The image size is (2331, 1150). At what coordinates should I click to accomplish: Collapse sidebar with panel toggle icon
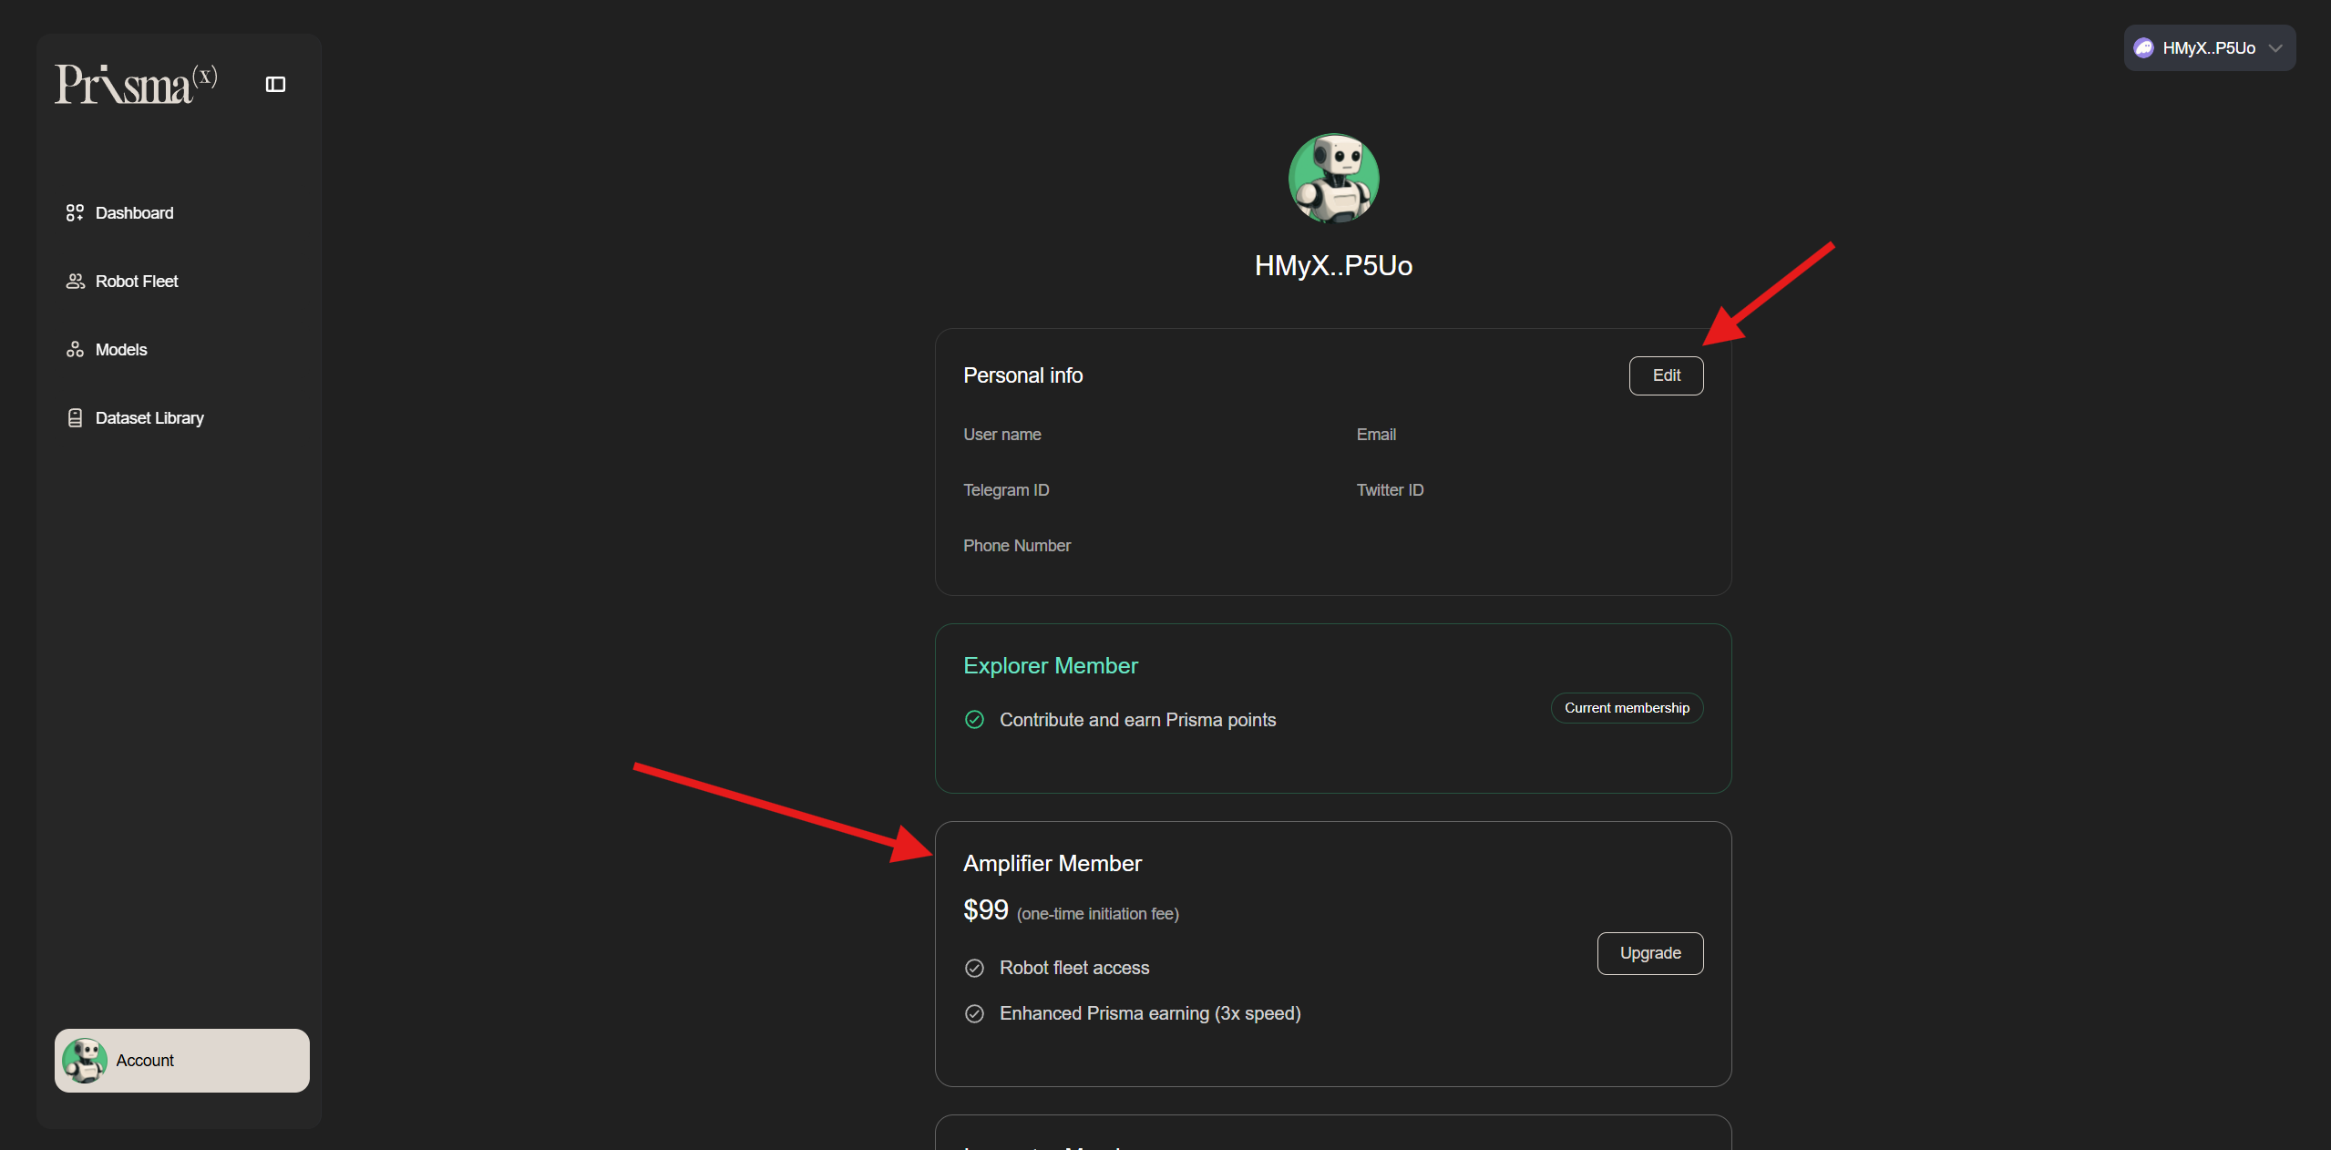click(x=275, y=85)
